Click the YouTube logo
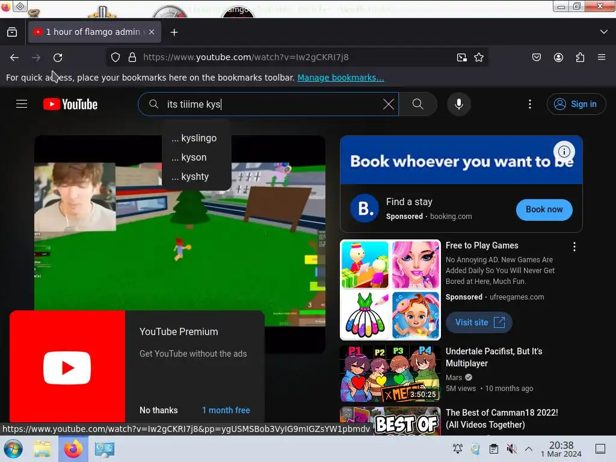Image resolution: width=616 pixels, height=462 pixels. click(x=70, y=104)
